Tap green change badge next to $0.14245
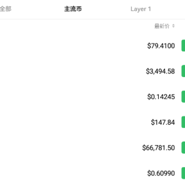This screenshot has width=185, height=185. (x=183, y=97)
